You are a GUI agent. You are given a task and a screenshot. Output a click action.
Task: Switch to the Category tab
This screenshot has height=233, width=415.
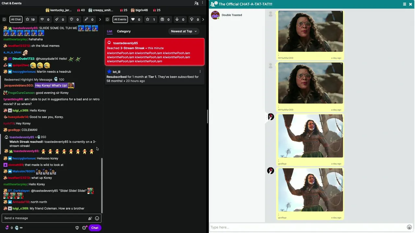[x=124, y=31]
